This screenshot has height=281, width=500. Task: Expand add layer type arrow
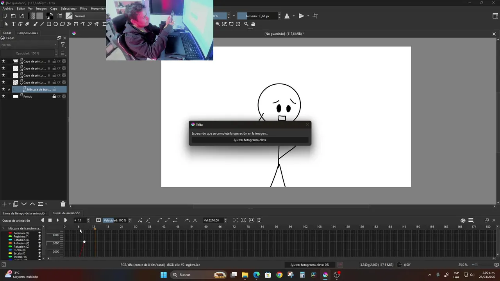[9, 204]
